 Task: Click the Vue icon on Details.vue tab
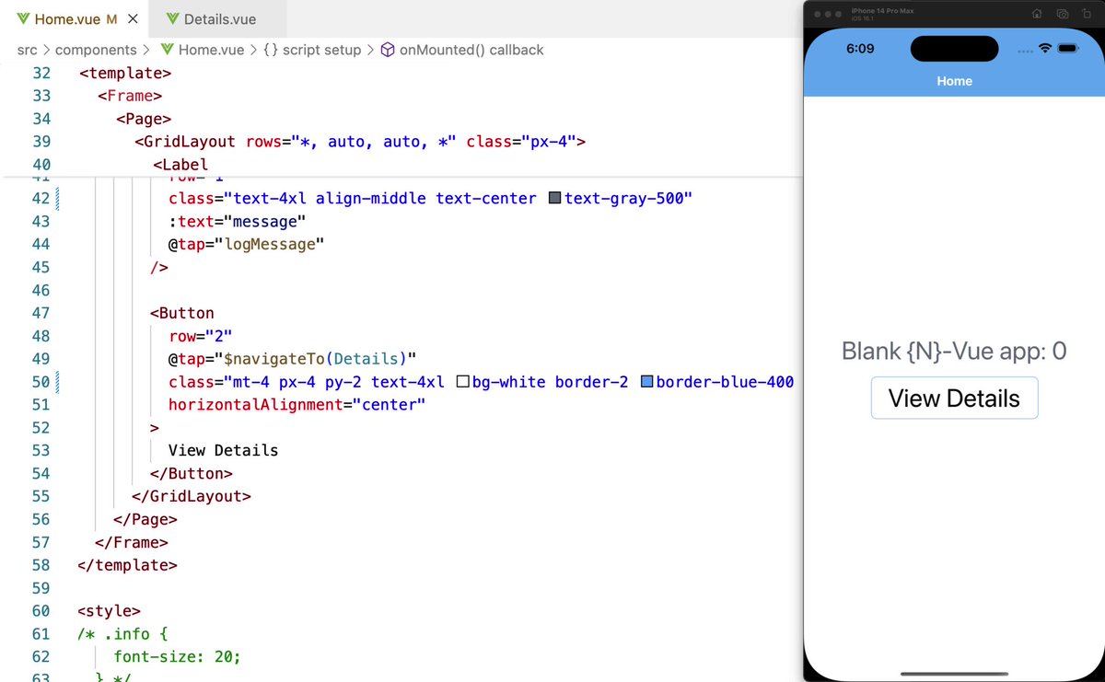tap(173, 19)
